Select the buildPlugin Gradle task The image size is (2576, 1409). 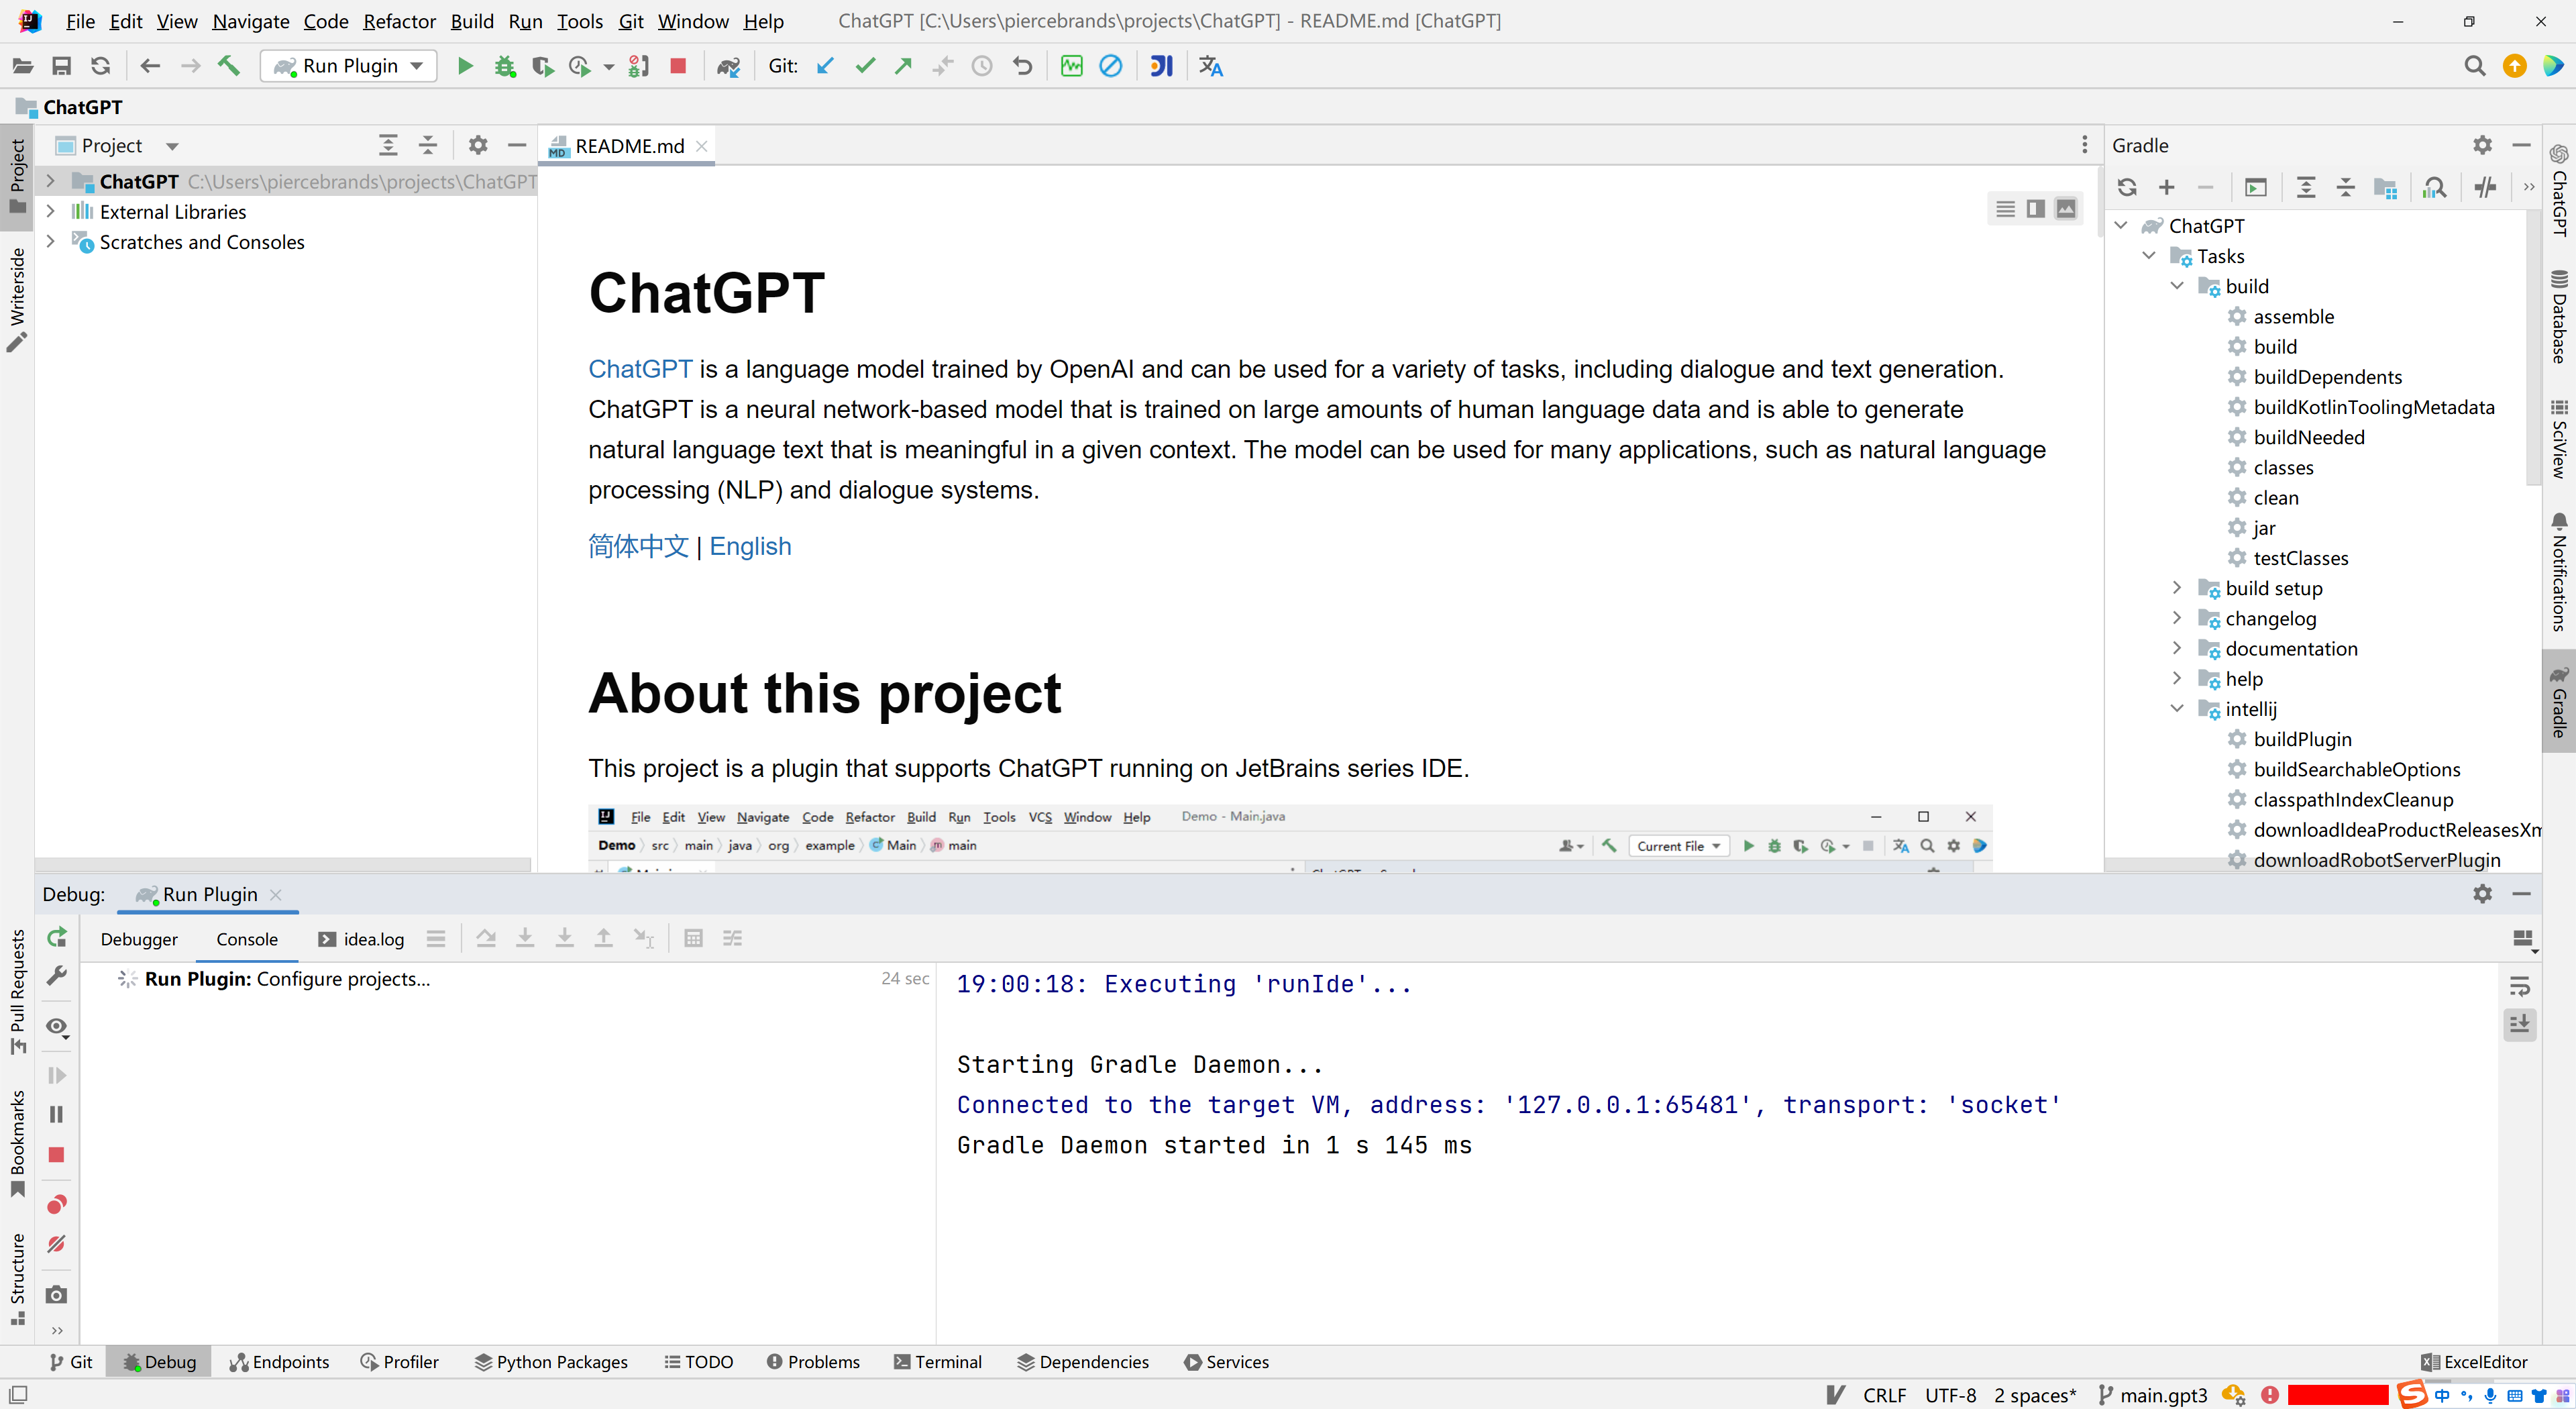pyautogui.click(x=2302, y=739)
